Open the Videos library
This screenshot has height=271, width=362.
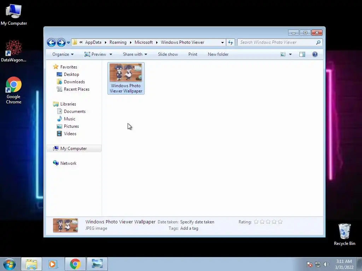pyautogui.click(x=70, y=134)
